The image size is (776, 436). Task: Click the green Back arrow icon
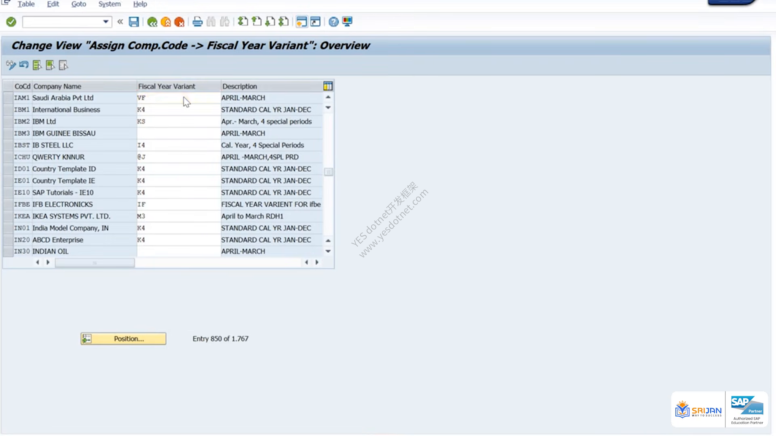(152, 22)
